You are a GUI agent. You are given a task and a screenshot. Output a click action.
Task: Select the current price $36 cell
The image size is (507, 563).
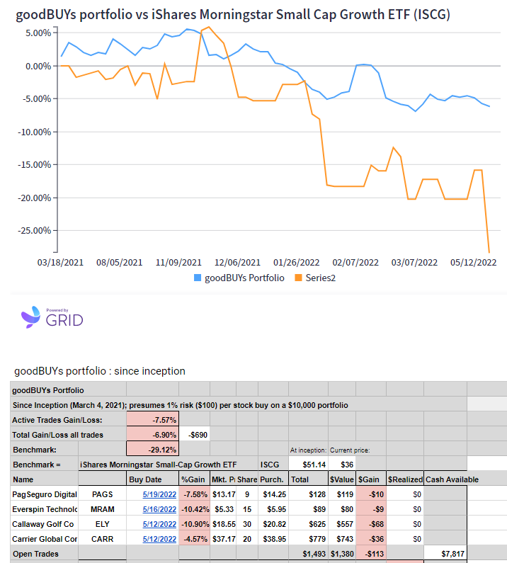tap(342, 465)
